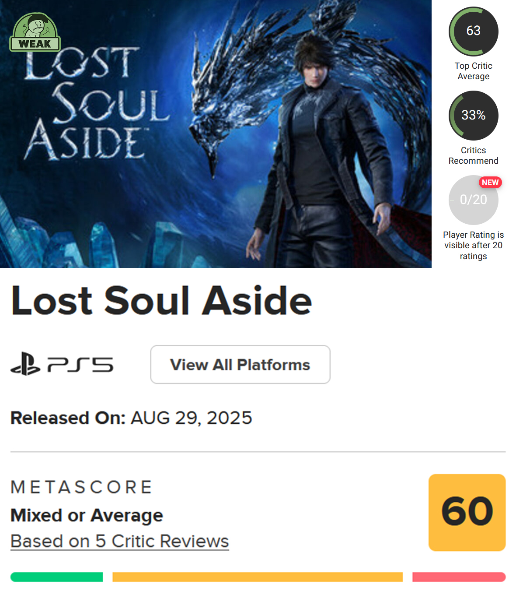Click the red negative reviews bar
Image resolution: width=509 pixels, height=591 pixels.
click(459, 577)
